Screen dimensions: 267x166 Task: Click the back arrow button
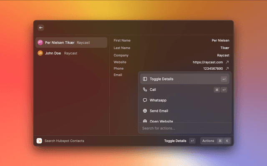pyautogui.click(x=41, y=28)
